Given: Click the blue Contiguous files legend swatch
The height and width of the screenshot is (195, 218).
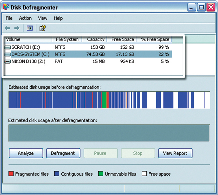Looking at the screenshot, I should click(x=57, y=174).
